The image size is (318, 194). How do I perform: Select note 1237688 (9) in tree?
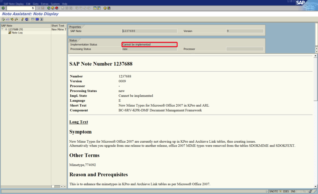tap(15, 29)
